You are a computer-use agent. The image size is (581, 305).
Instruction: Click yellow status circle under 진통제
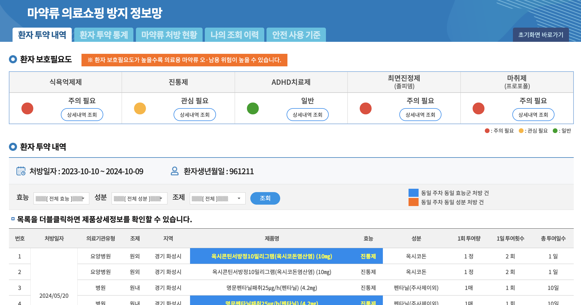[140, 108]
